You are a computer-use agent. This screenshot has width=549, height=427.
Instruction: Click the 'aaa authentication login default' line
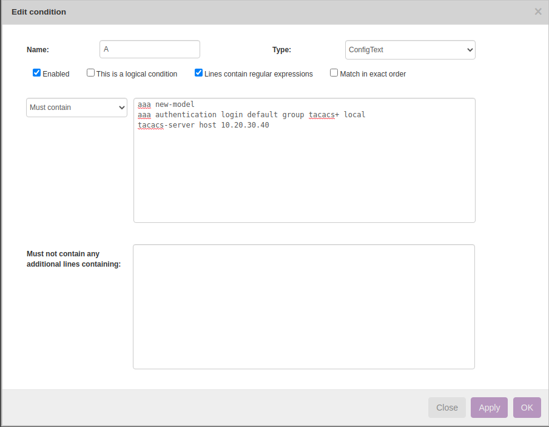pyautogui.click(x=251, y=115)
